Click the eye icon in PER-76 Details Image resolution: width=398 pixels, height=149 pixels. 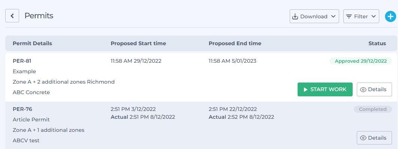(363, 138)
